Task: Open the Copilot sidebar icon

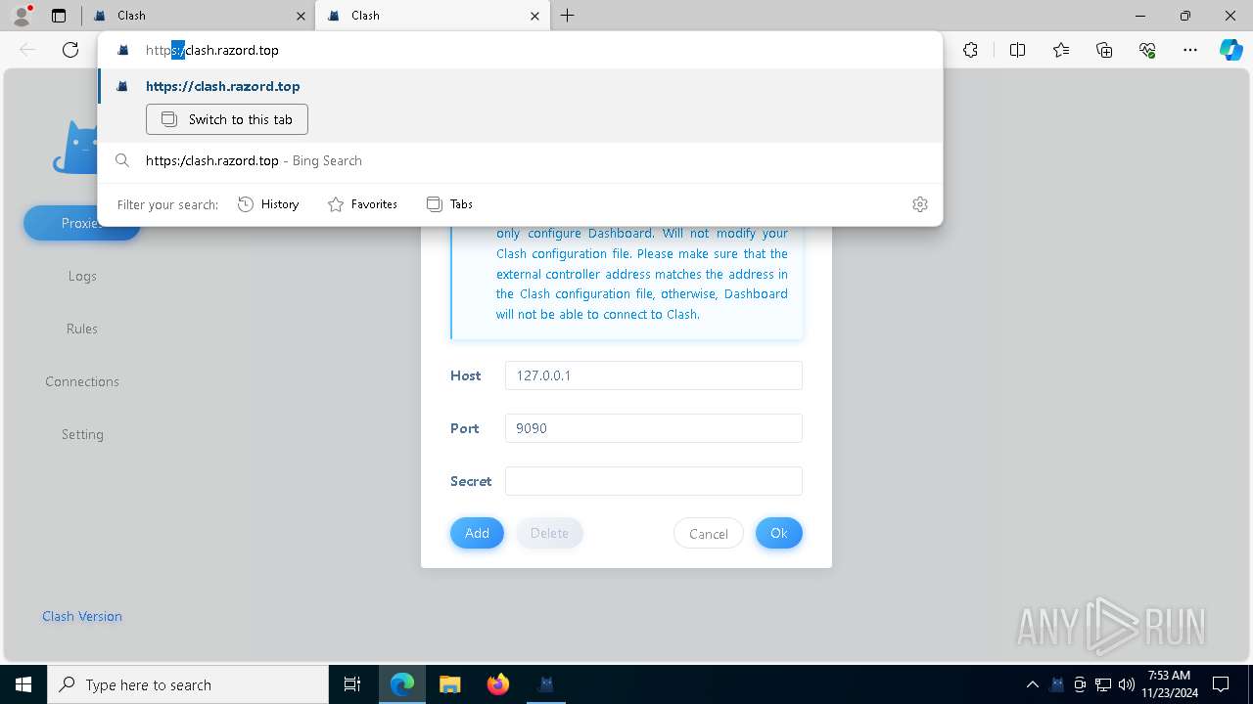Action: (1230, 50)
